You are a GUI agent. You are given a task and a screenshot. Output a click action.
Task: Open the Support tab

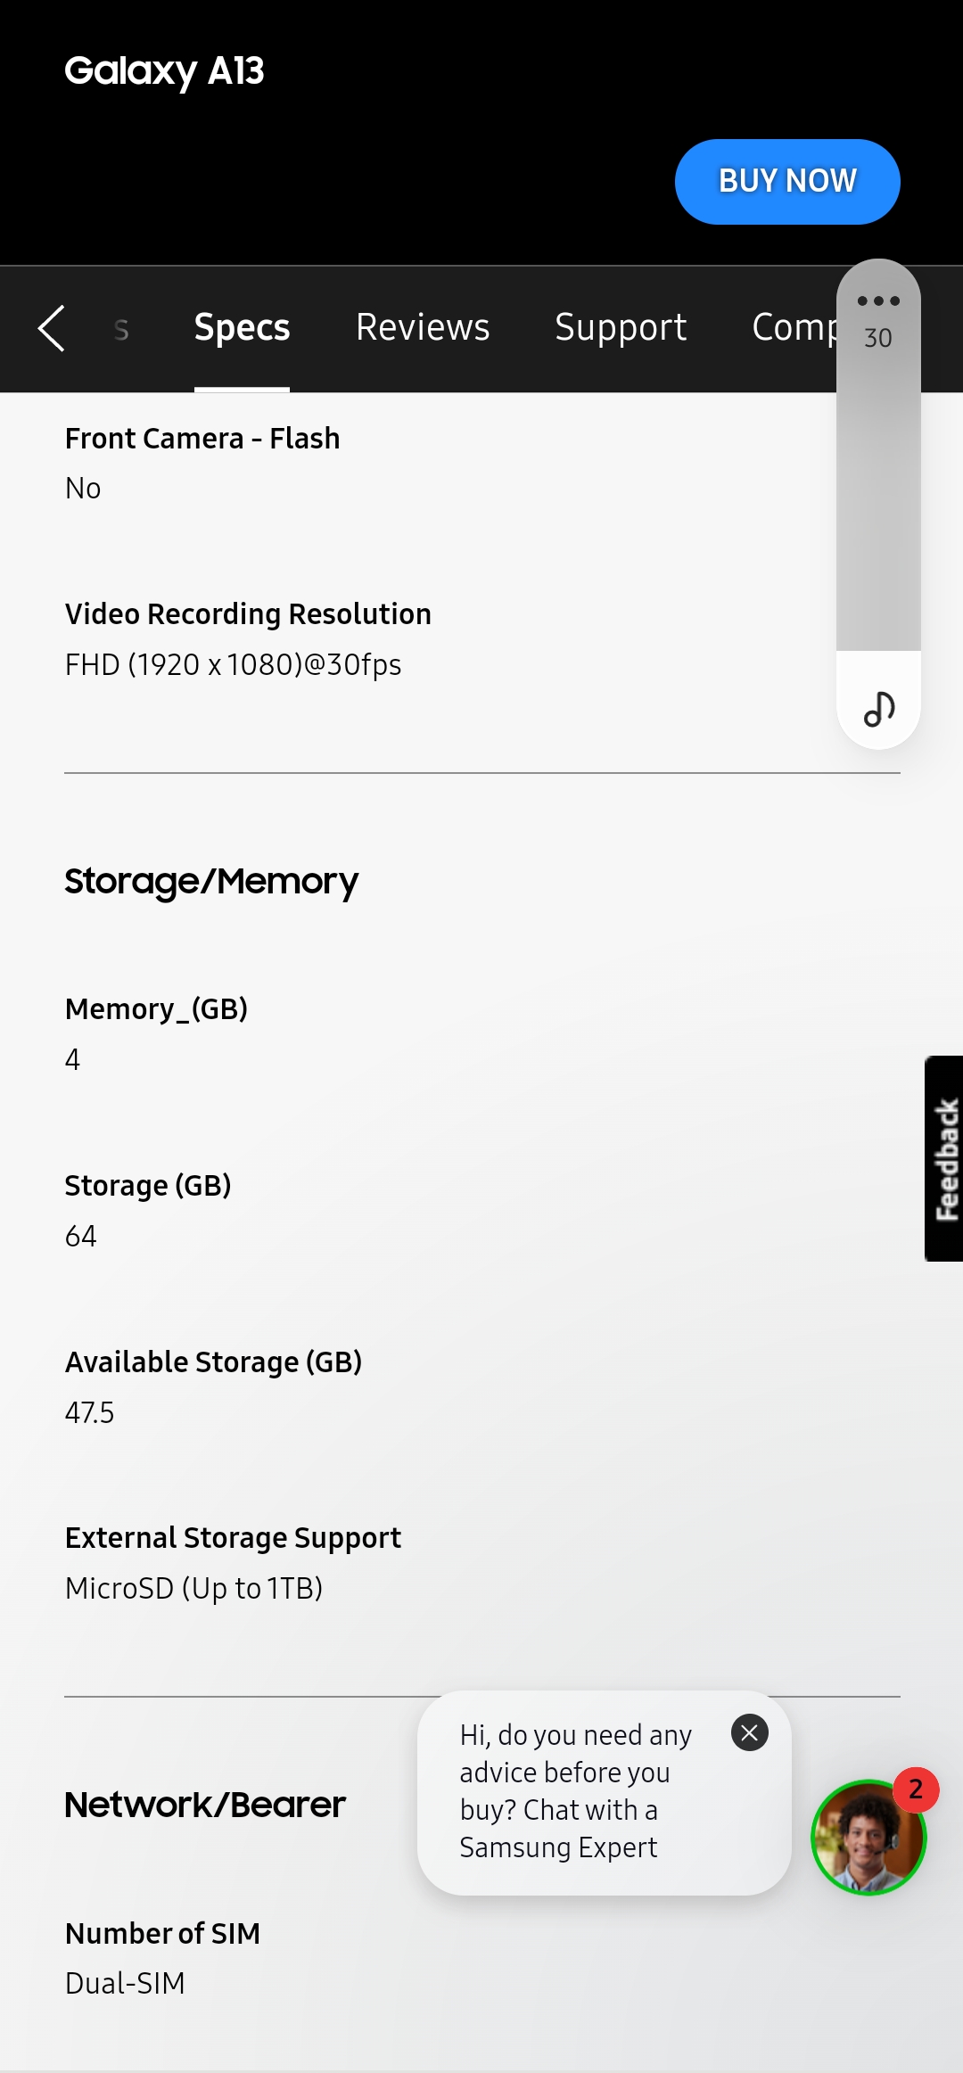click(x=620, y=328)
